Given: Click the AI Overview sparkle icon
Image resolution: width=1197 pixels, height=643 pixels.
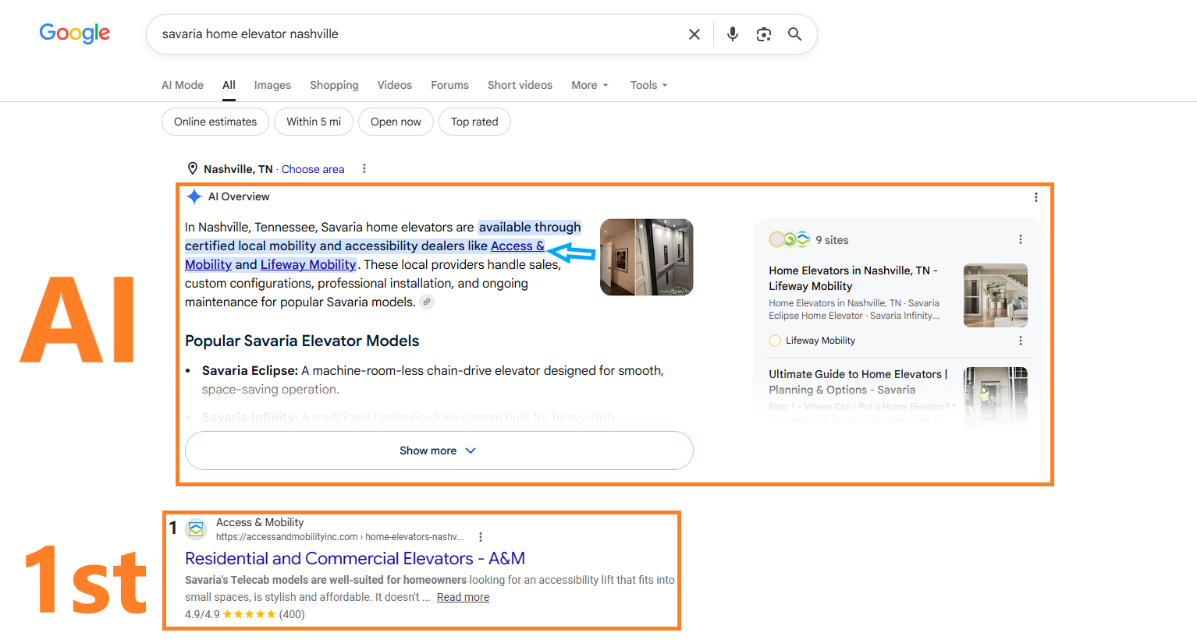Looking at the screenshot, I should [x=194, y=196].
